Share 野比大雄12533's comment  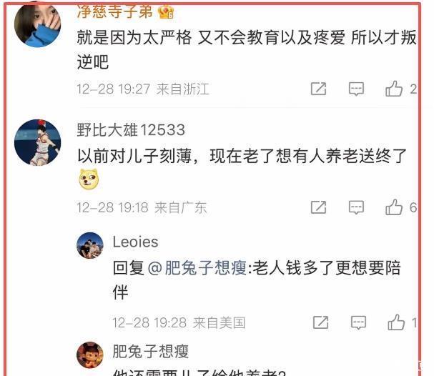coord(318,207)
